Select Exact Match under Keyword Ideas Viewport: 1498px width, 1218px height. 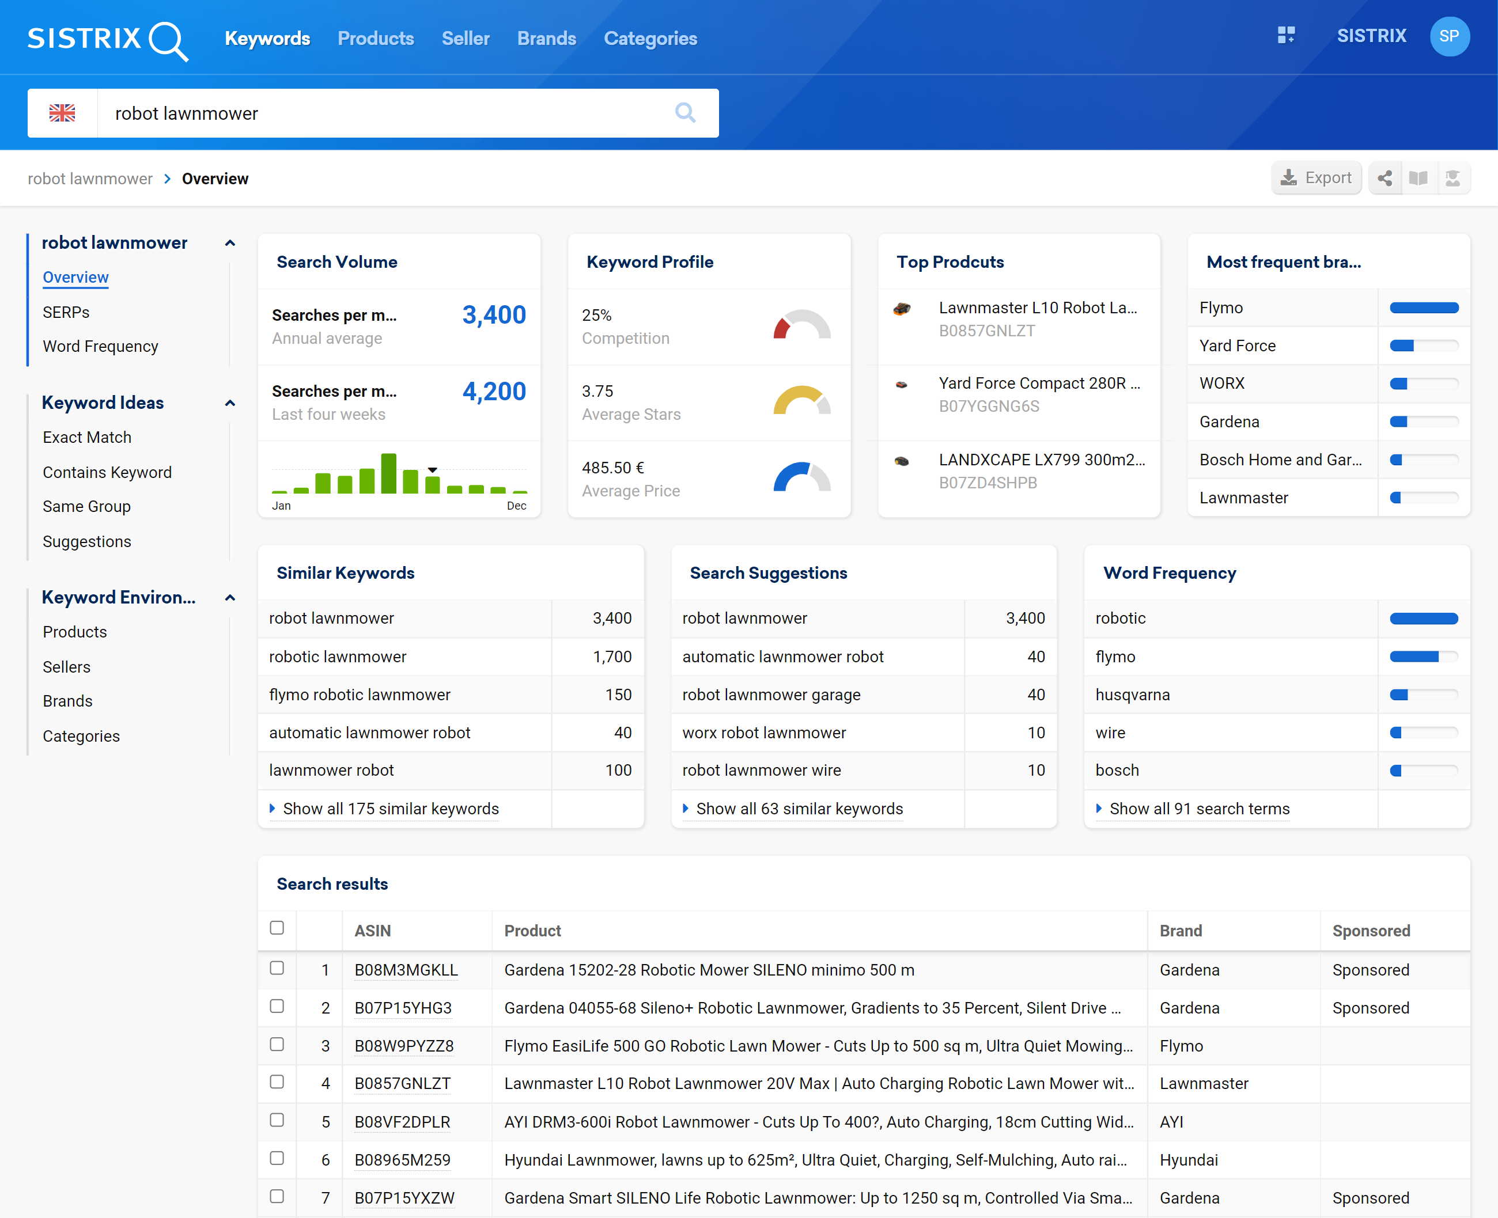(87, 438)
